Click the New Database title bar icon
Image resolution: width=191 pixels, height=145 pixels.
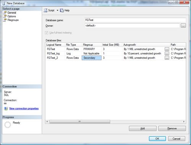pyautogui.click(x=4, y=3)
